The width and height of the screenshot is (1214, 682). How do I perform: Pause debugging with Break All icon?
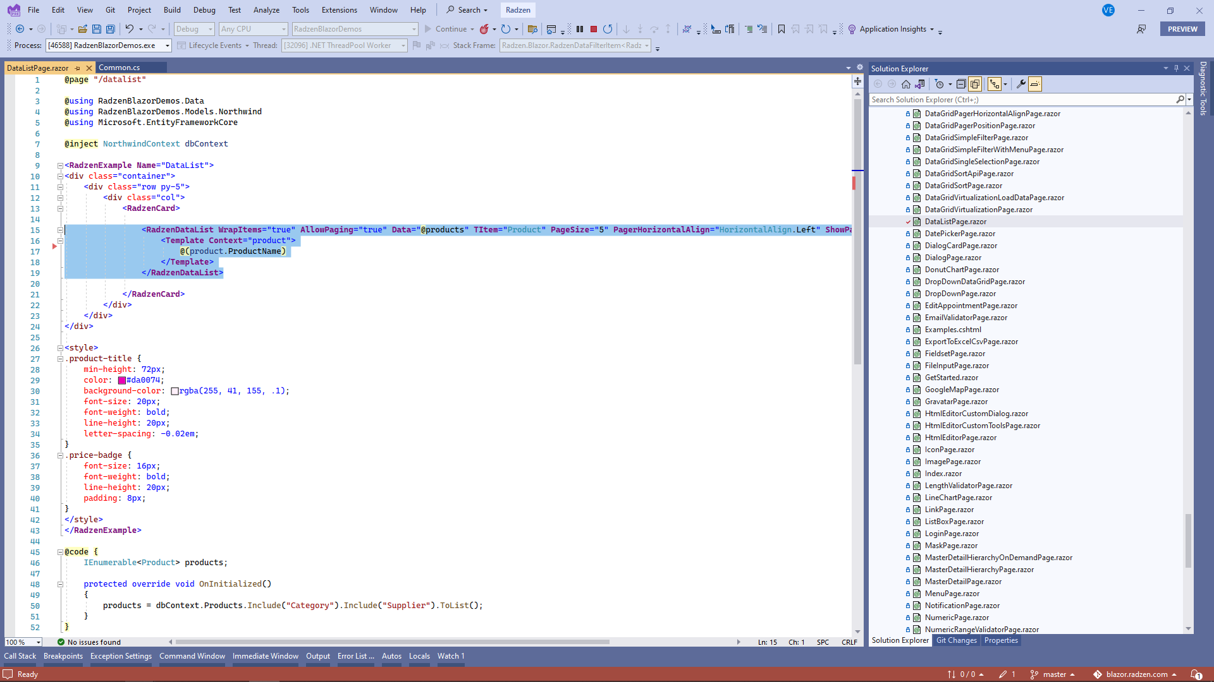[580, 29]
